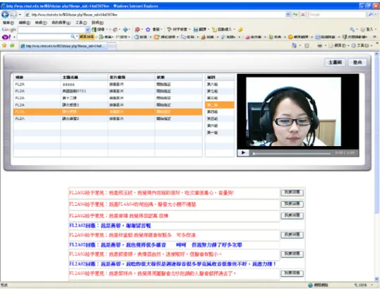Click the red Stop loading icon
The height and width of the screenshot is (292, 380).
[x=303, y=15]
